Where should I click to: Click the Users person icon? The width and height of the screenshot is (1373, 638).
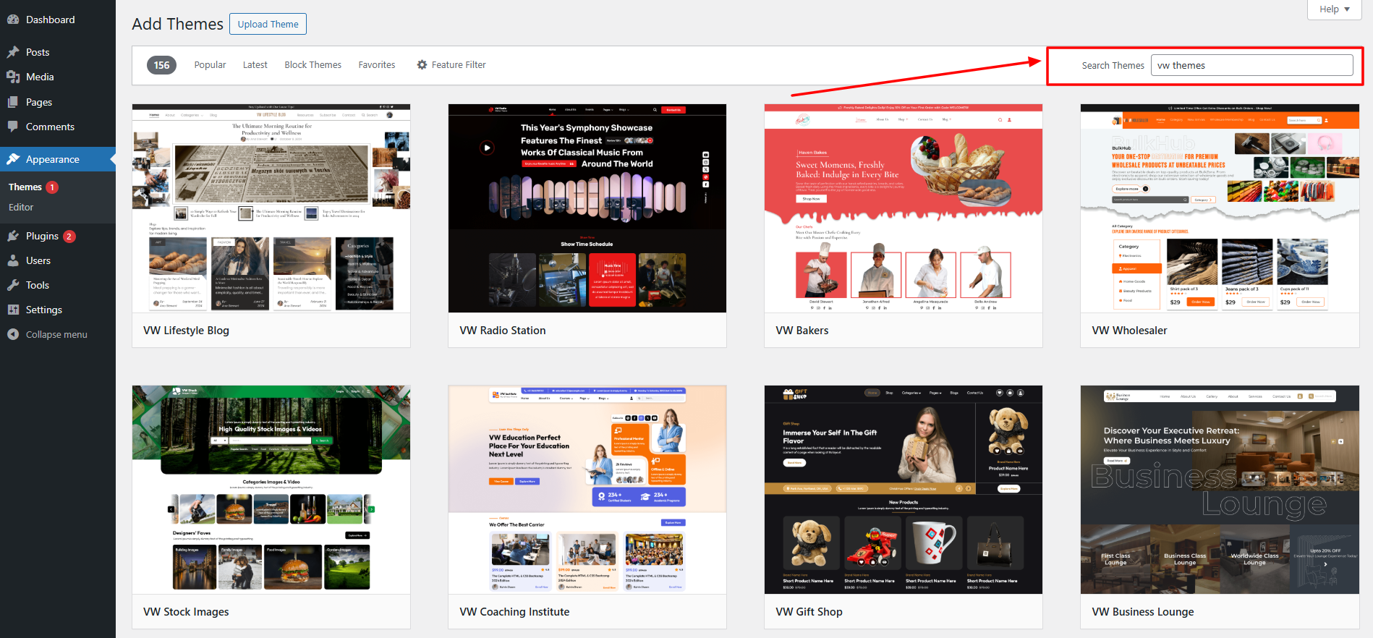13,260
